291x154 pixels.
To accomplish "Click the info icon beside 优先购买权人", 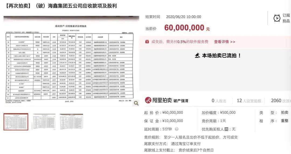I will pyautogui.click(x=226, y=129).
